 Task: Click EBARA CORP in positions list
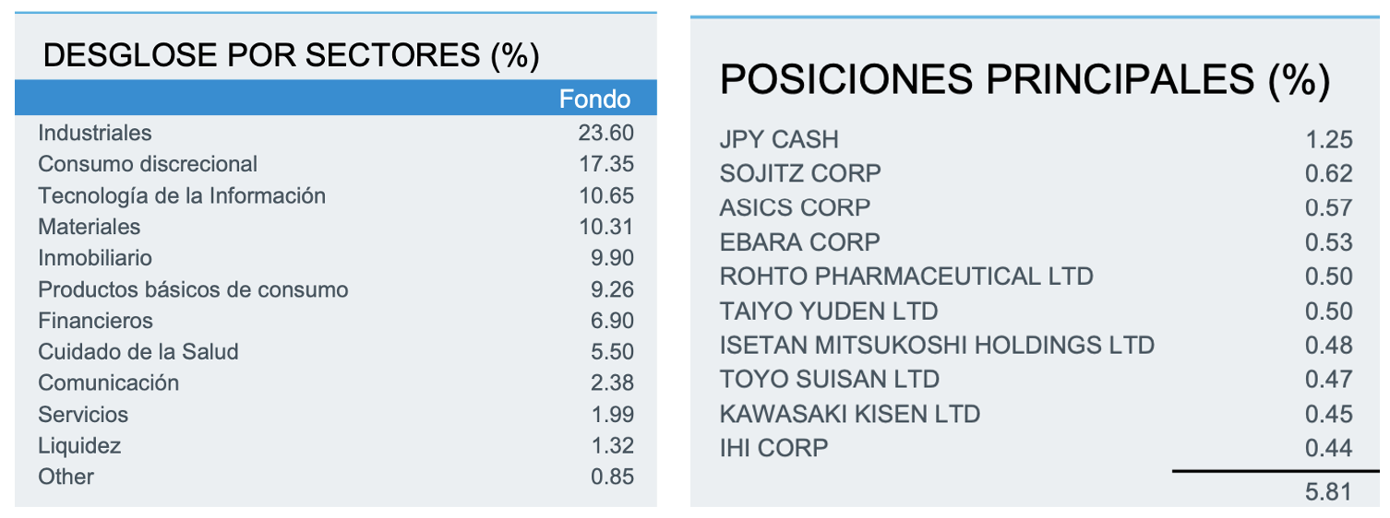799,242
